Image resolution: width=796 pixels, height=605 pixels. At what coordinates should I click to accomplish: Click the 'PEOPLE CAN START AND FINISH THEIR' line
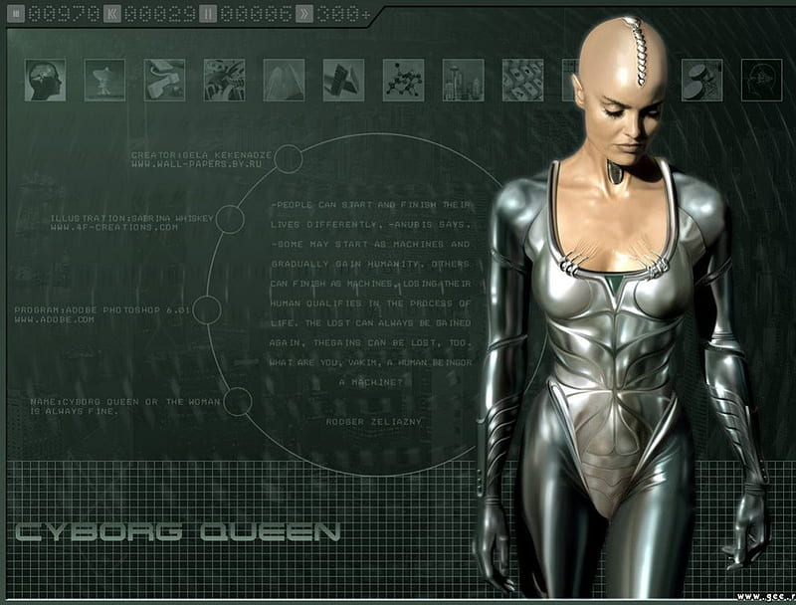(371, 205)
